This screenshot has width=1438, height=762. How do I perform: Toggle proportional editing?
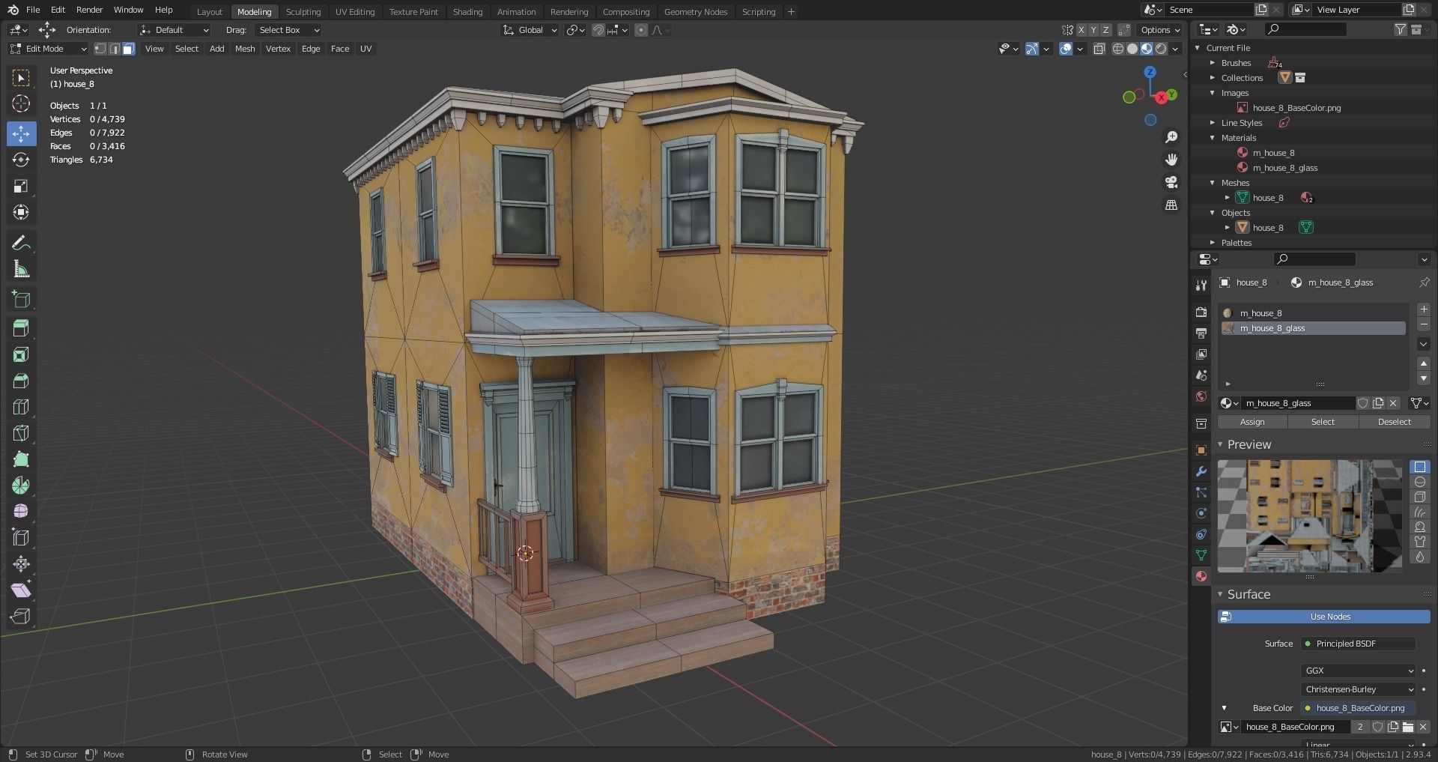(641, 30)
